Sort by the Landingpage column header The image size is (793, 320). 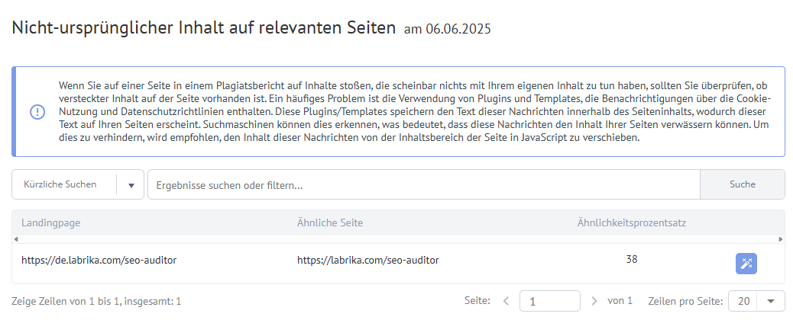tap(50, 222)
